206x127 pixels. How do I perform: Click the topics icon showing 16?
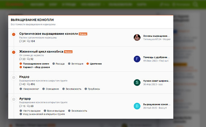point(21,106)
